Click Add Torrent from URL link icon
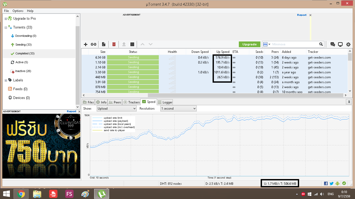The width and height of the screenshot is (355, 199). point(94,44)
